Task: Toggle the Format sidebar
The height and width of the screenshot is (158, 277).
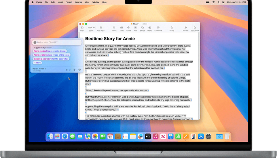Action: 185,28
